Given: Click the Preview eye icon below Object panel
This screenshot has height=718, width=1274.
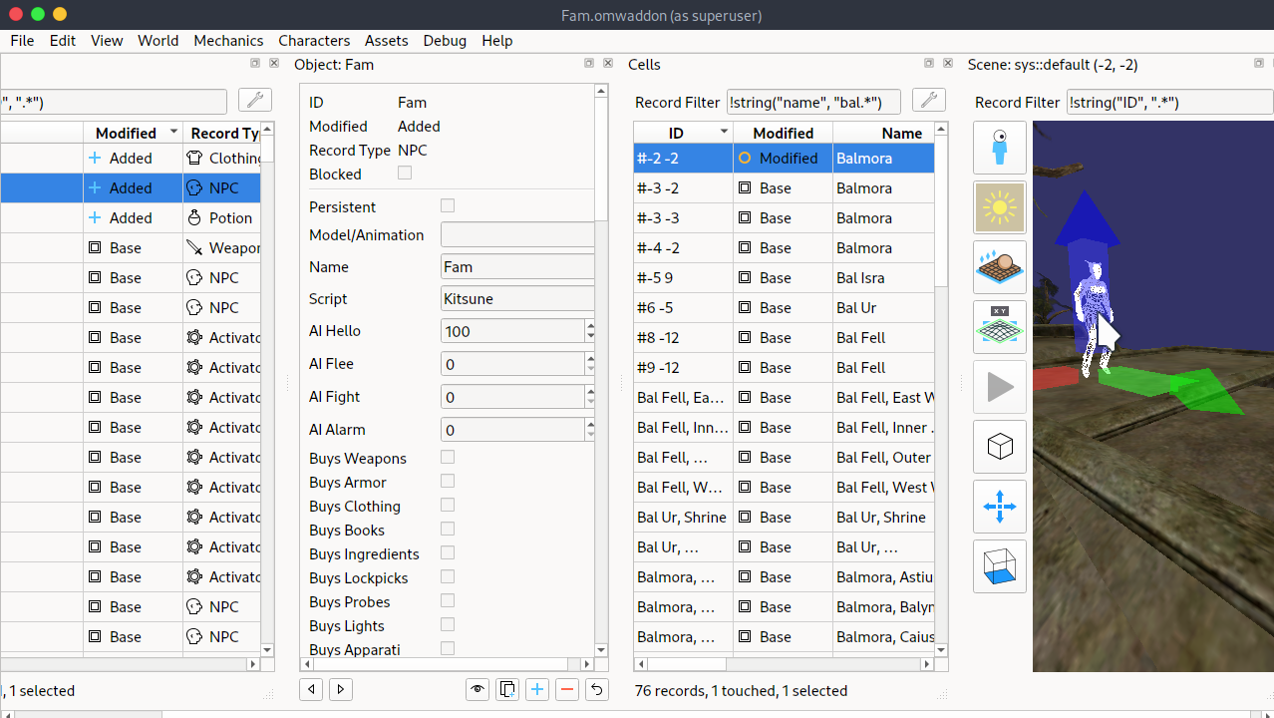Looking at the screenshot, I should [x=478, y=689].
